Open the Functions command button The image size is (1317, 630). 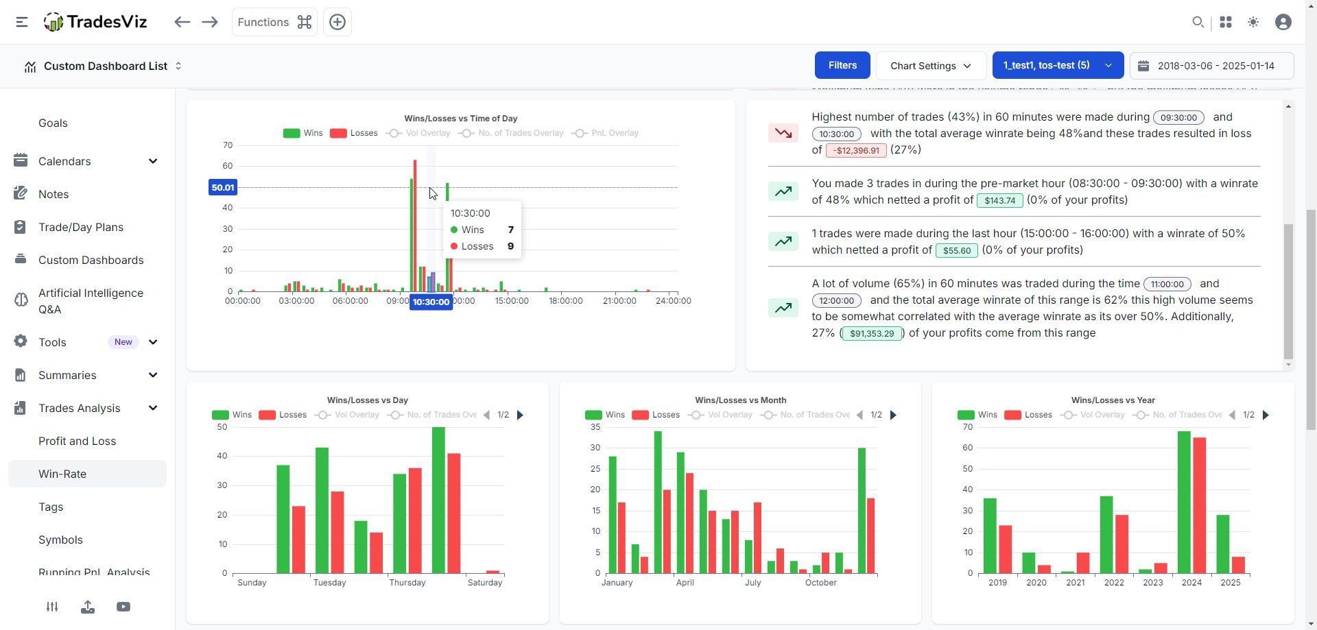(274, 22)
